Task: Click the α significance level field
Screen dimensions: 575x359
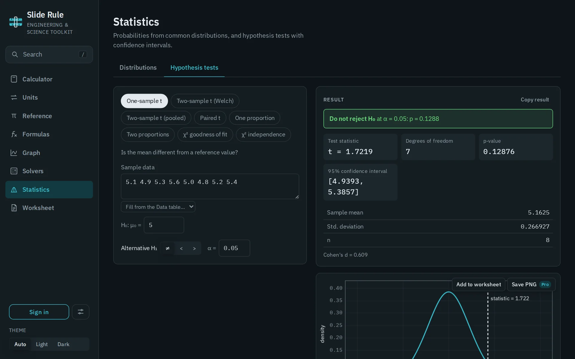Action: [234, 248]
